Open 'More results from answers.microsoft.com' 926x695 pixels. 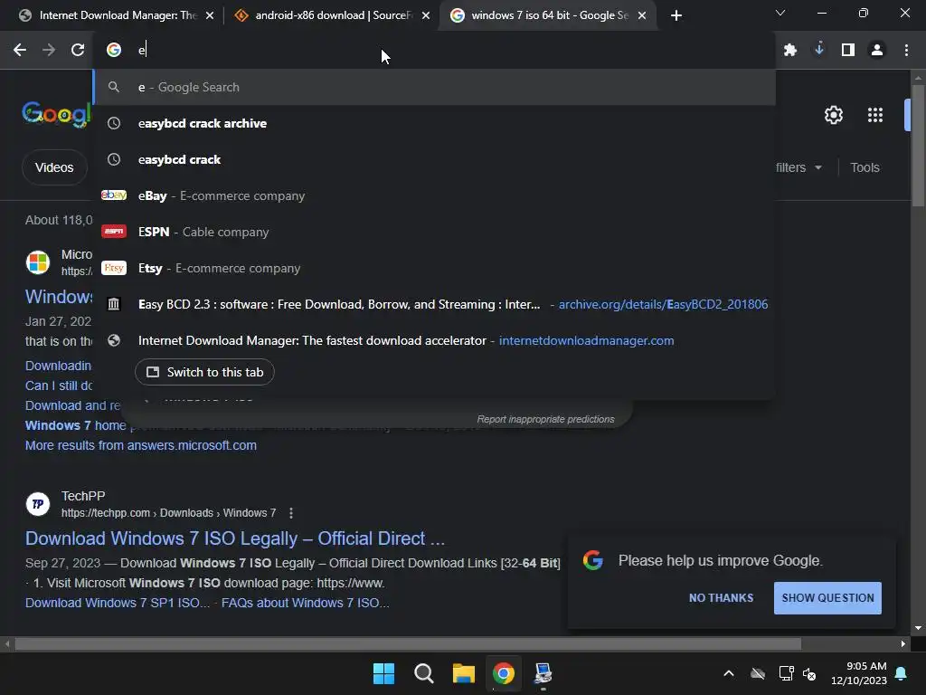tap(140, 445)
